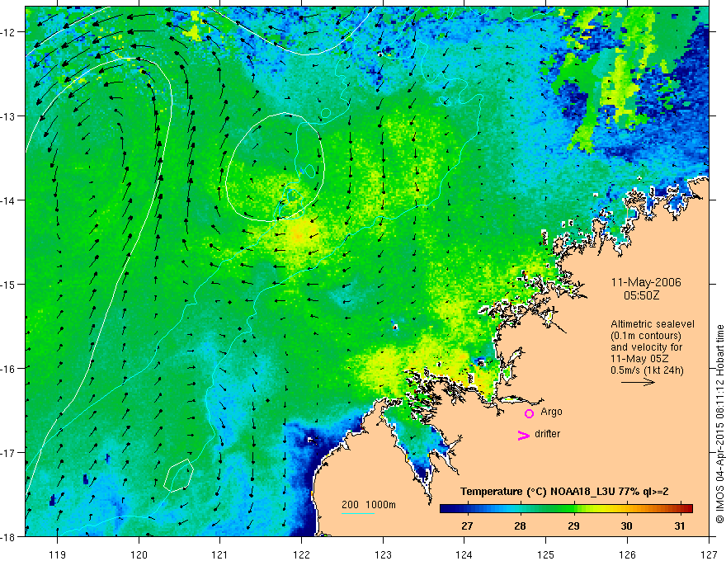The image size is (726, 561).
Task: Click the yellow warm patch inside the eddy near 122, -14.4
Action: [x=299, y=233]
